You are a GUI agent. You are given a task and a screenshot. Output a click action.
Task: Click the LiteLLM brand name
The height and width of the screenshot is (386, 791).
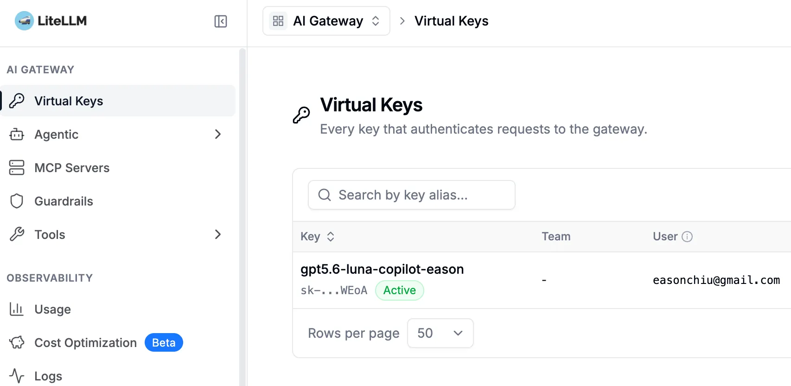pos(62,21)
